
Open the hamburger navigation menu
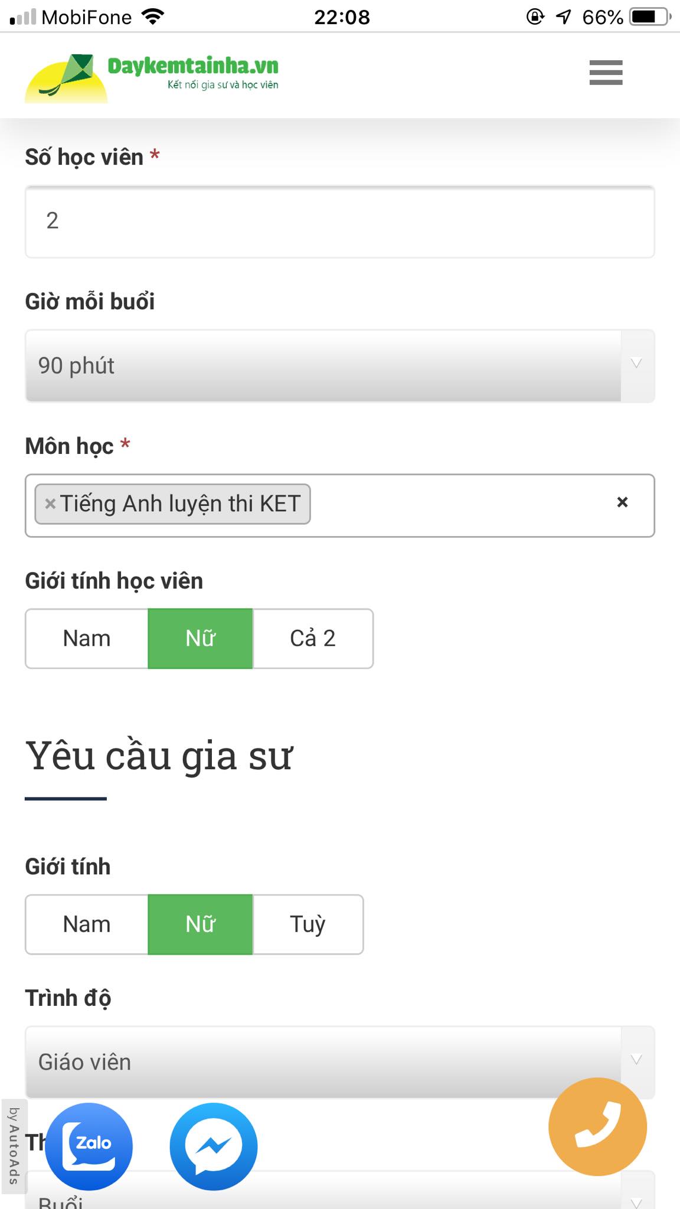[606, 74]
